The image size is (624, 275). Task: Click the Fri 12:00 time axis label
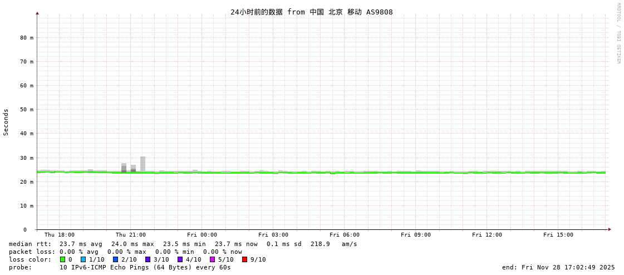click(x=487, y=235)
